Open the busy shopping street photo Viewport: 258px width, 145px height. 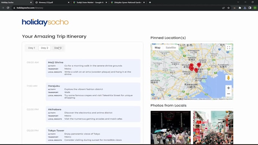tap(213, 128)
